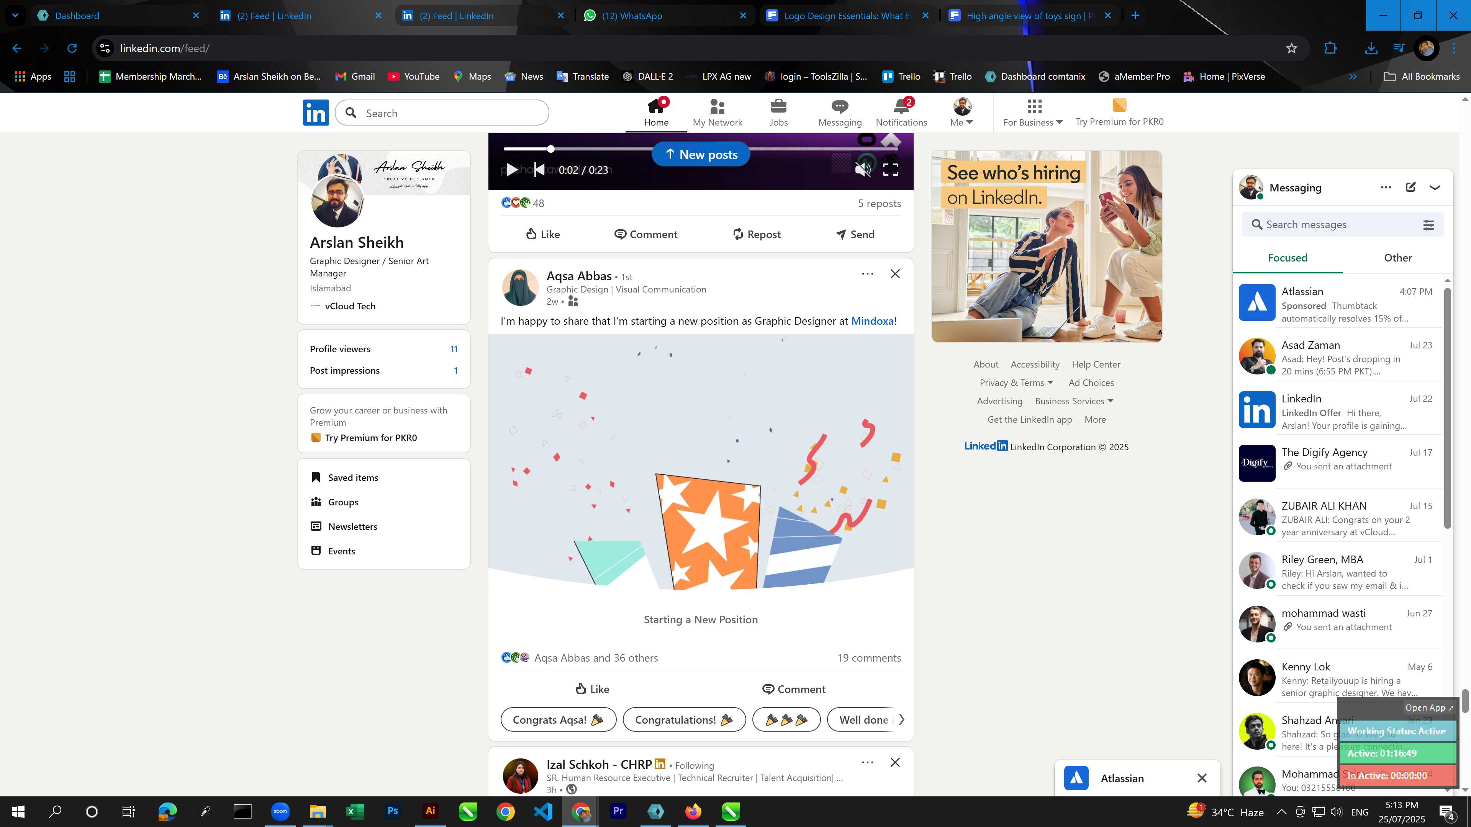Dismiss the Aqsa Abbas post

(895, 274)
